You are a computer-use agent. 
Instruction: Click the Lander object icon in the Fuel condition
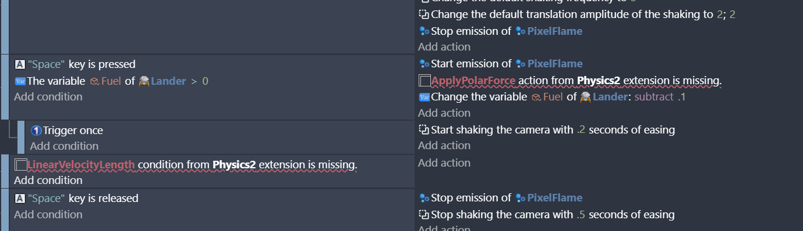pyautogui.click(x=144, y=81)
